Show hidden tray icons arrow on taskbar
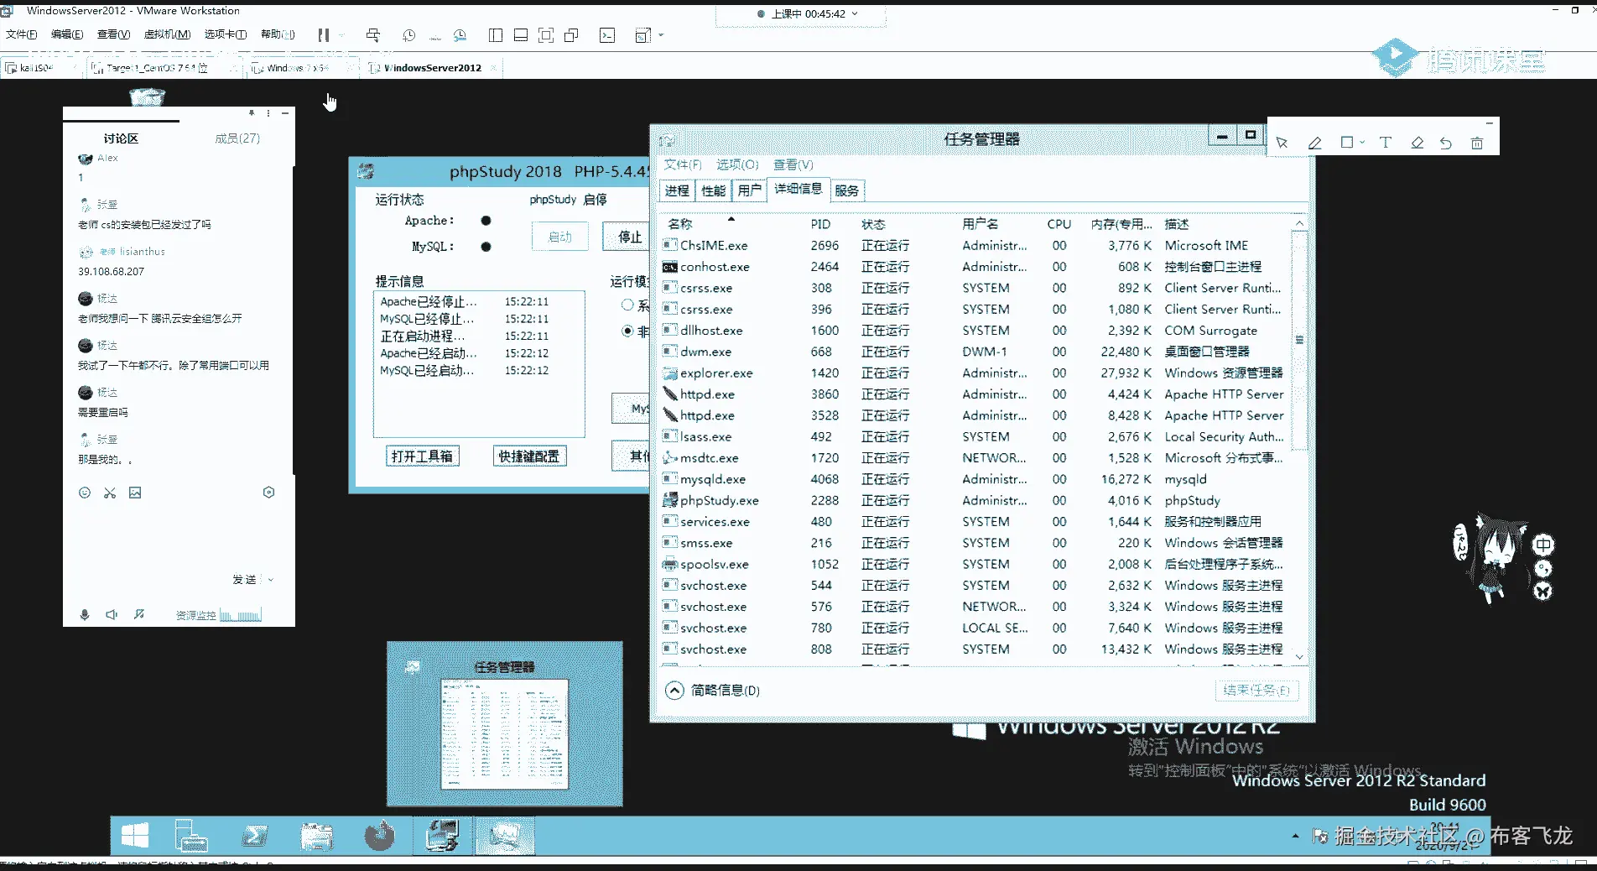This screenshot has width=1597, height=871. point(1295,836)
